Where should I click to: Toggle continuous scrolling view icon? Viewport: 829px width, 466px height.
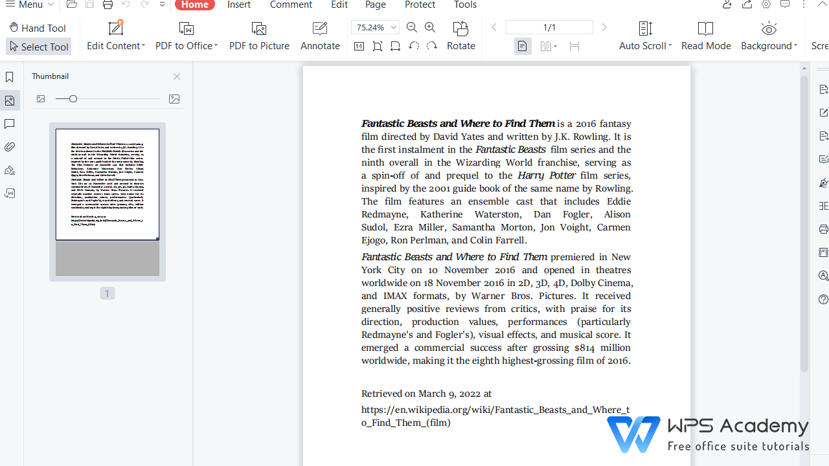[x=574, y=46]
